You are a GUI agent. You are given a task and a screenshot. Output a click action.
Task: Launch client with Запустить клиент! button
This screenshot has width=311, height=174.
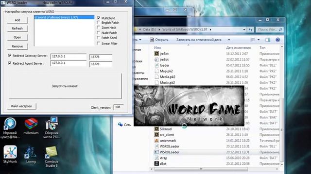point(65,86)
